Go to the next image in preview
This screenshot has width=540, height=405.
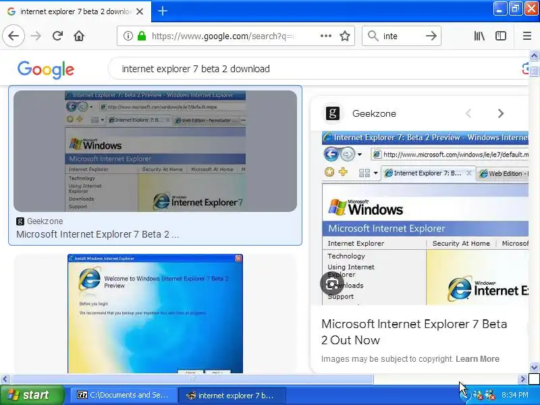click(500, 113)
